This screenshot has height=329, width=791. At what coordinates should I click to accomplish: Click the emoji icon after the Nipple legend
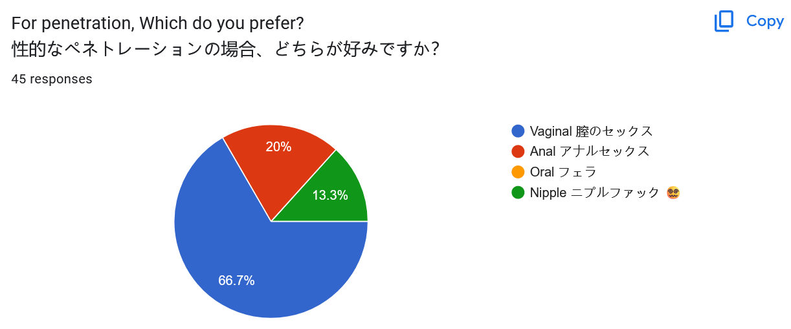[673, 193]
